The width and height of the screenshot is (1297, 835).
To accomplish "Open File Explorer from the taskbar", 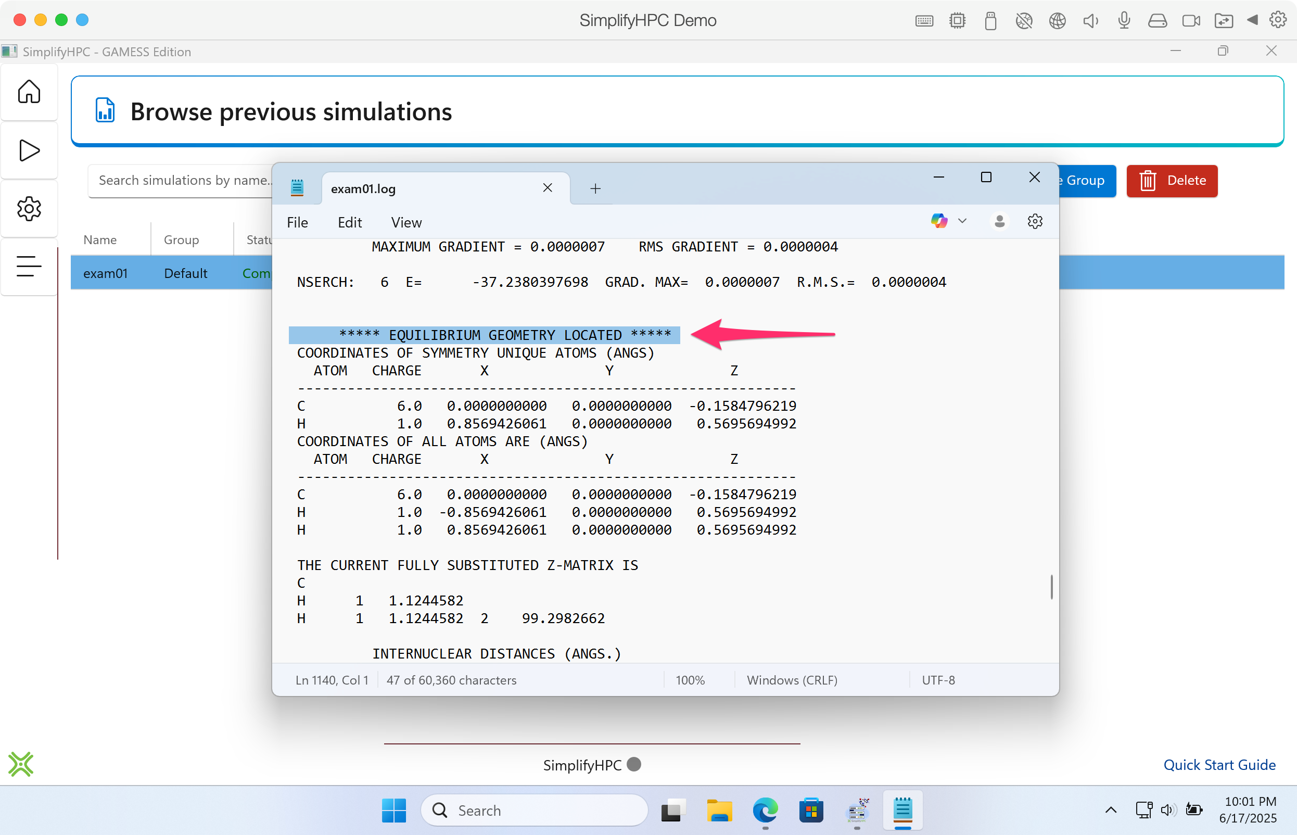I will (x=719, y=810).
